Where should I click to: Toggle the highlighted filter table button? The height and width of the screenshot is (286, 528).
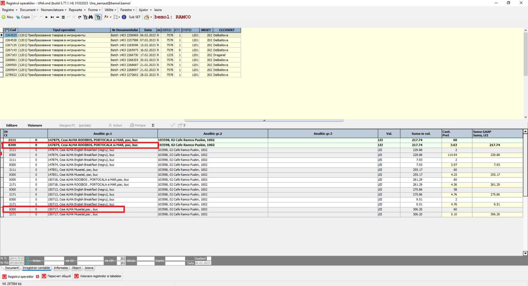(98, 17)
